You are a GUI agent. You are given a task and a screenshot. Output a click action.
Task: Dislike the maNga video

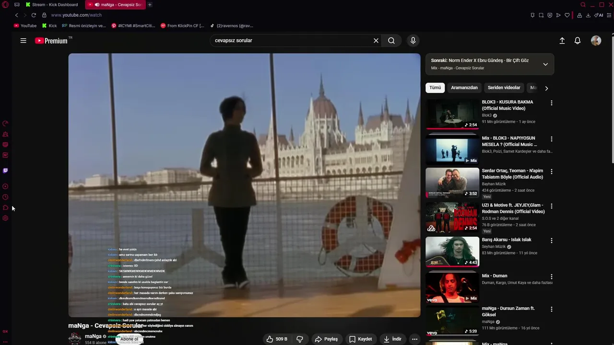tap(300, 339)
